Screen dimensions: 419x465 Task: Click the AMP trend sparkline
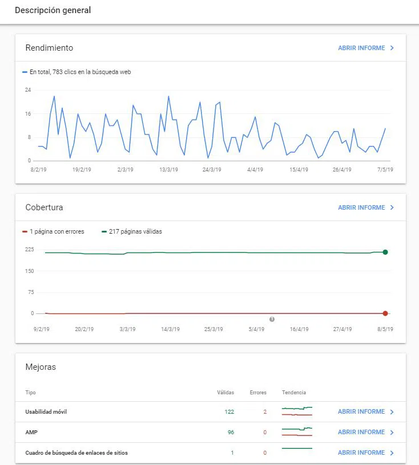tap(297, 431)
